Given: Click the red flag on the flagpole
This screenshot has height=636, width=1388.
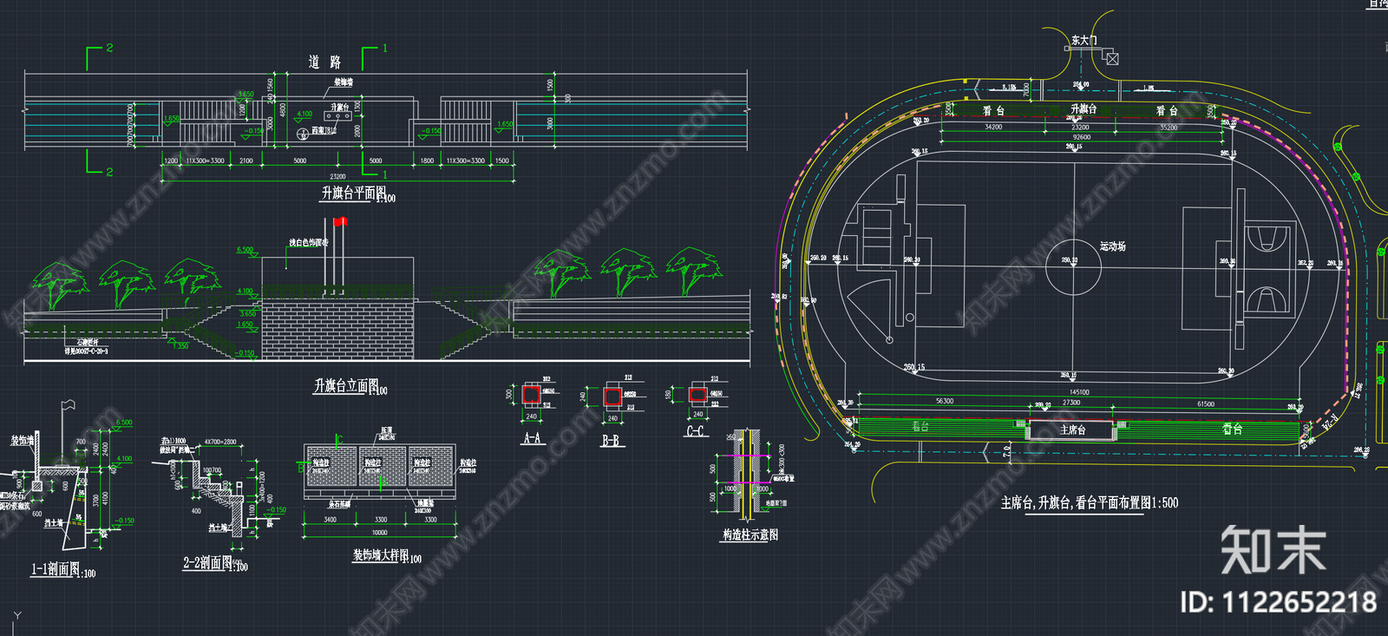Looking at the screenshot, I should pos(341,222).
